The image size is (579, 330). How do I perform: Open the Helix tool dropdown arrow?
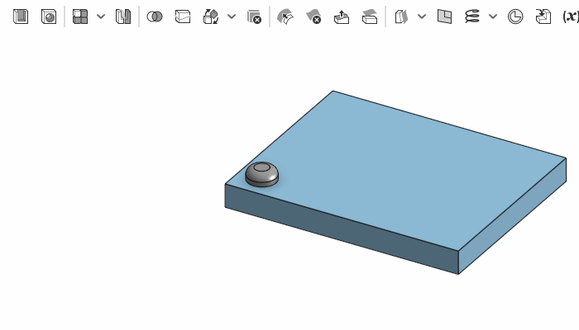(493, 16)
